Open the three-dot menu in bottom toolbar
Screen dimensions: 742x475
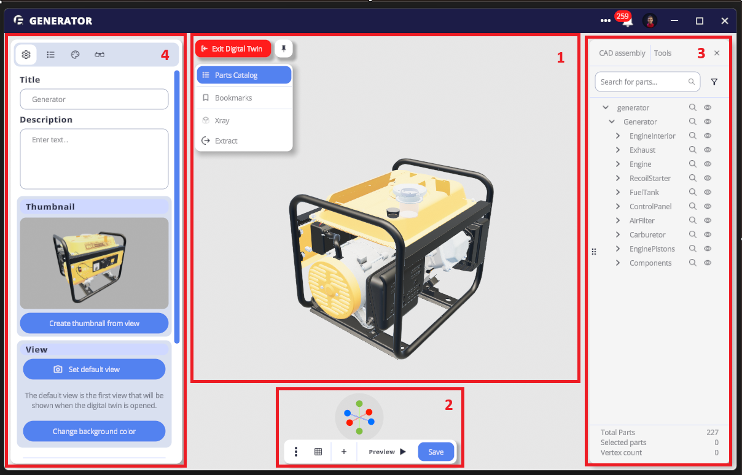coord(296,452)
